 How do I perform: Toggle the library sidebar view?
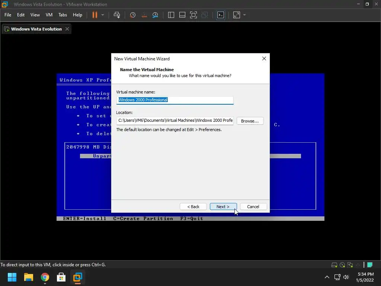pyautogui.click(x=171, y=15)
